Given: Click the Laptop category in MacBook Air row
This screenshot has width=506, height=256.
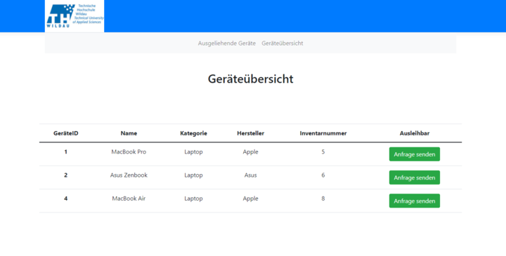Looking at the screenshot, I should pyautogui.click(x=194, y=198).
